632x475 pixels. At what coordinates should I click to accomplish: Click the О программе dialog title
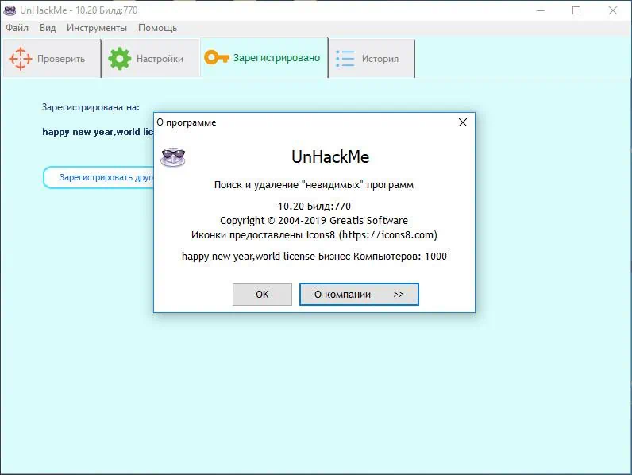click(187, 122)
